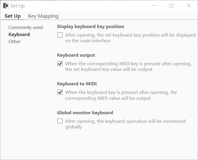Uncheck the Keyboard output checkbox
The width and height of the screenshot is (198, 160).
point(60,64)
